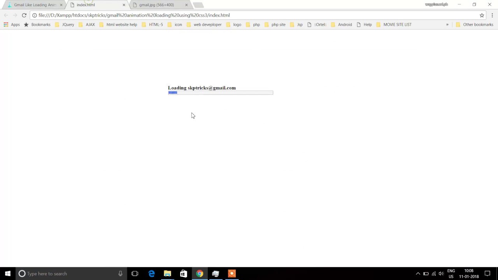
Task: Click the back navigation arrow
Action: (6, 15)
